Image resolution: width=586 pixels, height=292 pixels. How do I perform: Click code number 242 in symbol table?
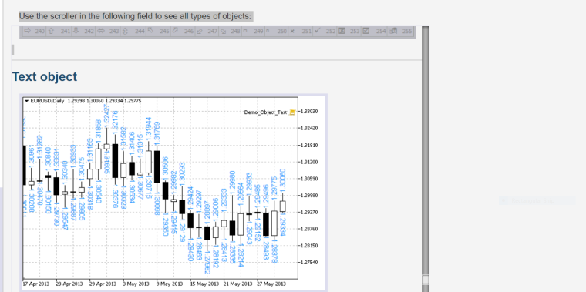[89, 32]
